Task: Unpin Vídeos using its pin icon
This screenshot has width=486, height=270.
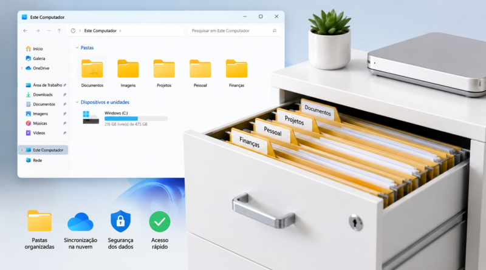Action: pos(64,133)
